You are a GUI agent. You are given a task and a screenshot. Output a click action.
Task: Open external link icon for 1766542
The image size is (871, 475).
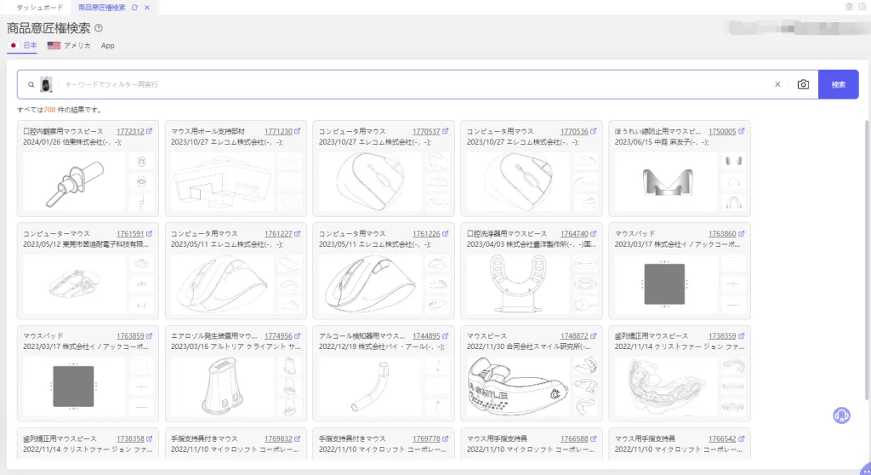click(741, 439)
